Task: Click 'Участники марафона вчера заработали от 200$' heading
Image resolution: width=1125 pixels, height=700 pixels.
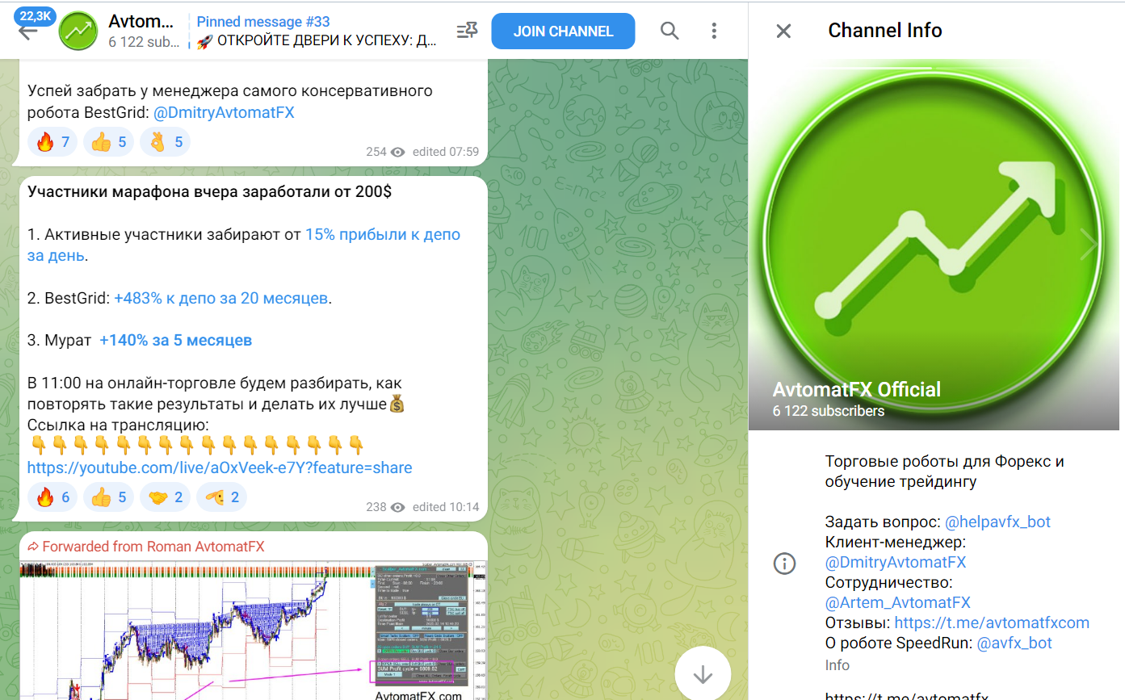Action: point(210,192)
